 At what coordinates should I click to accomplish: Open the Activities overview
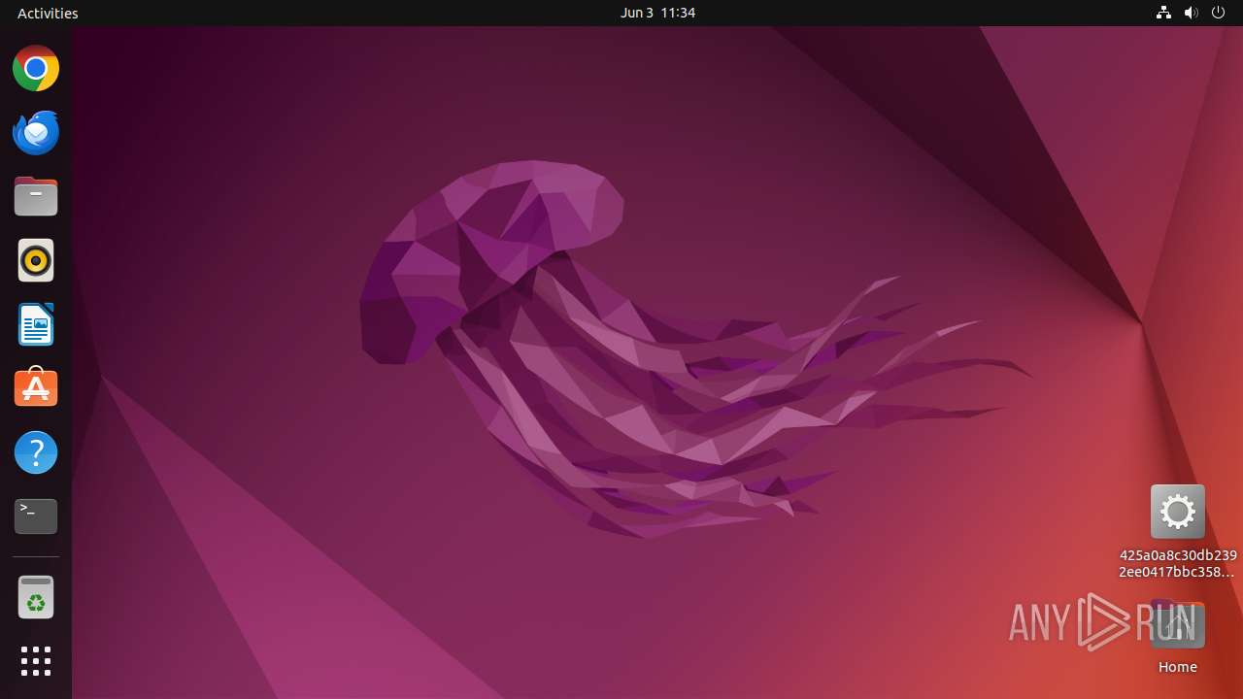point(48,13)
